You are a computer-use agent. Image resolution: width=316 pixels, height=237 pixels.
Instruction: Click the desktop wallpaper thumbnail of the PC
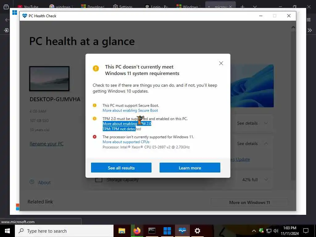coord(49,79)
